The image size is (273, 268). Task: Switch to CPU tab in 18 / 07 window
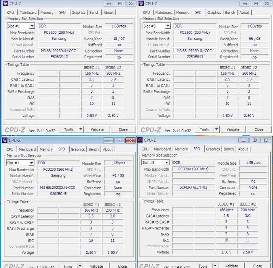(x=11, y=13)
